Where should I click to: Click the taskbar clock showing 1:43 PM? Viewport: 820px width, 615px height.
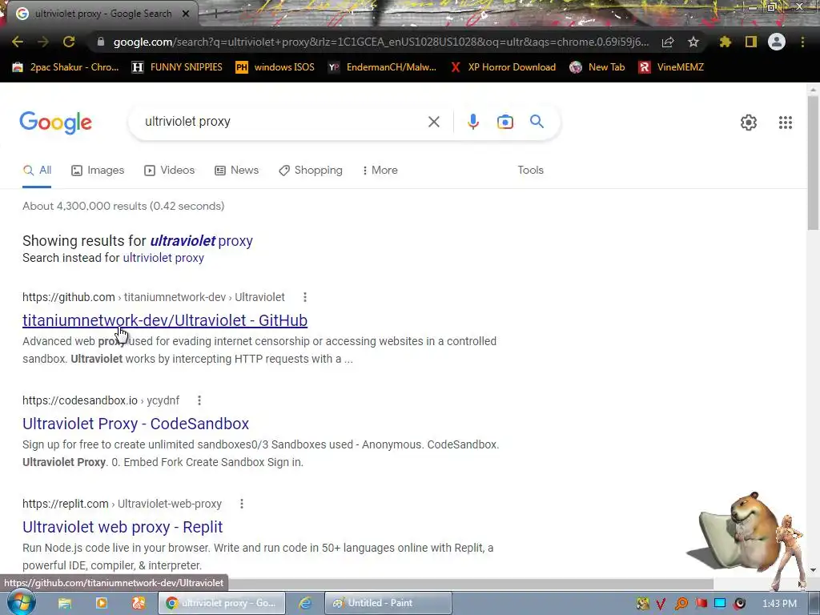coord(779,604)
